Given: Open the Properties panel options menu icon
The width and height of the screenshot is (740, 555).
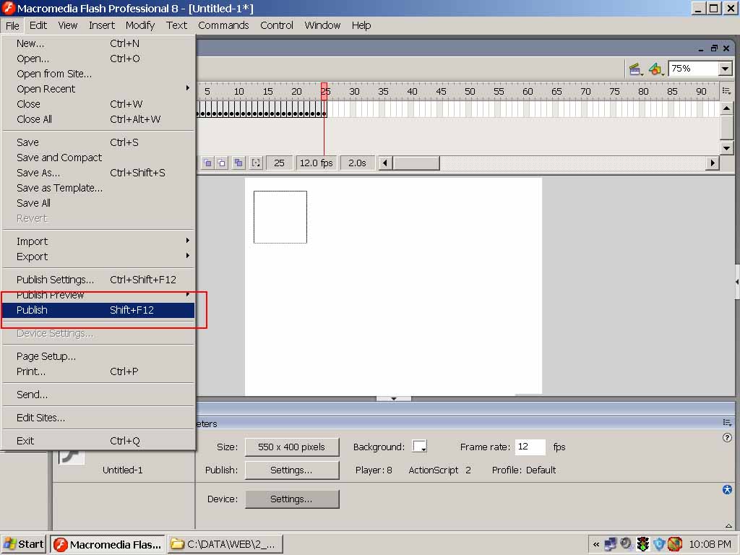Looking at the screenshot, I should click(727, 422).
